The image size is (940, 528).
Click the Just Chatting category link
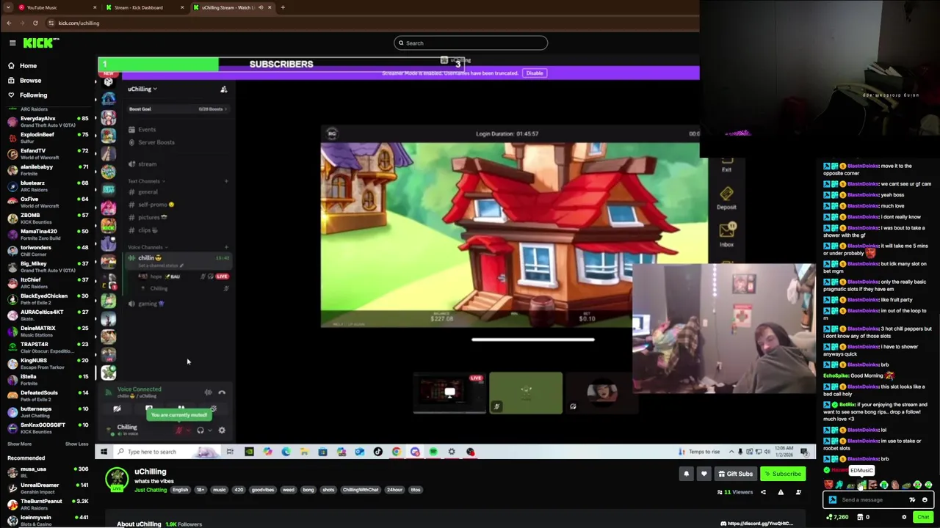(151, 490)
